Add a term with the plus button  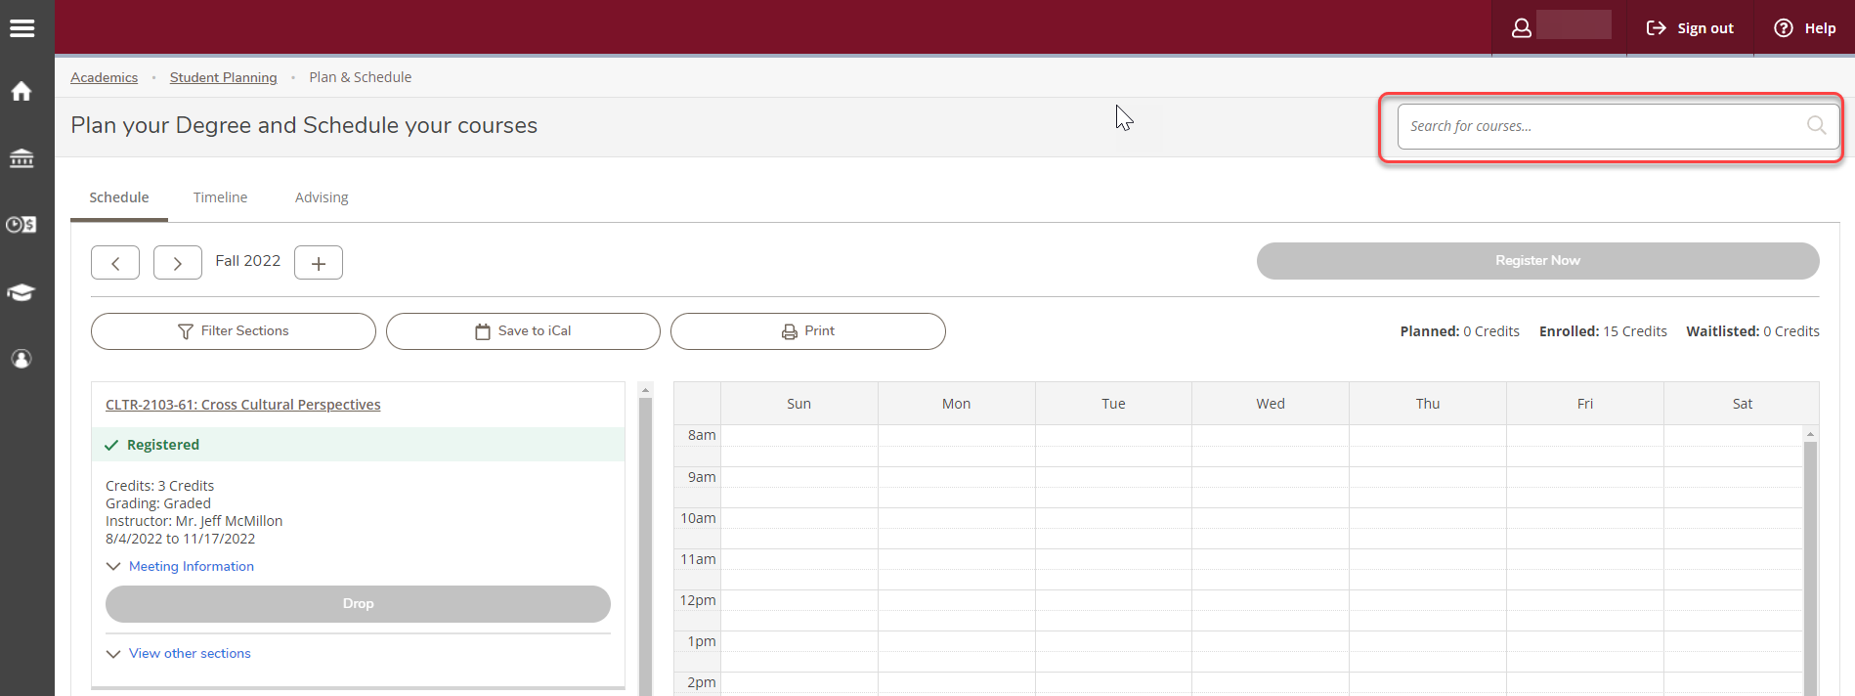coord(319,263)
